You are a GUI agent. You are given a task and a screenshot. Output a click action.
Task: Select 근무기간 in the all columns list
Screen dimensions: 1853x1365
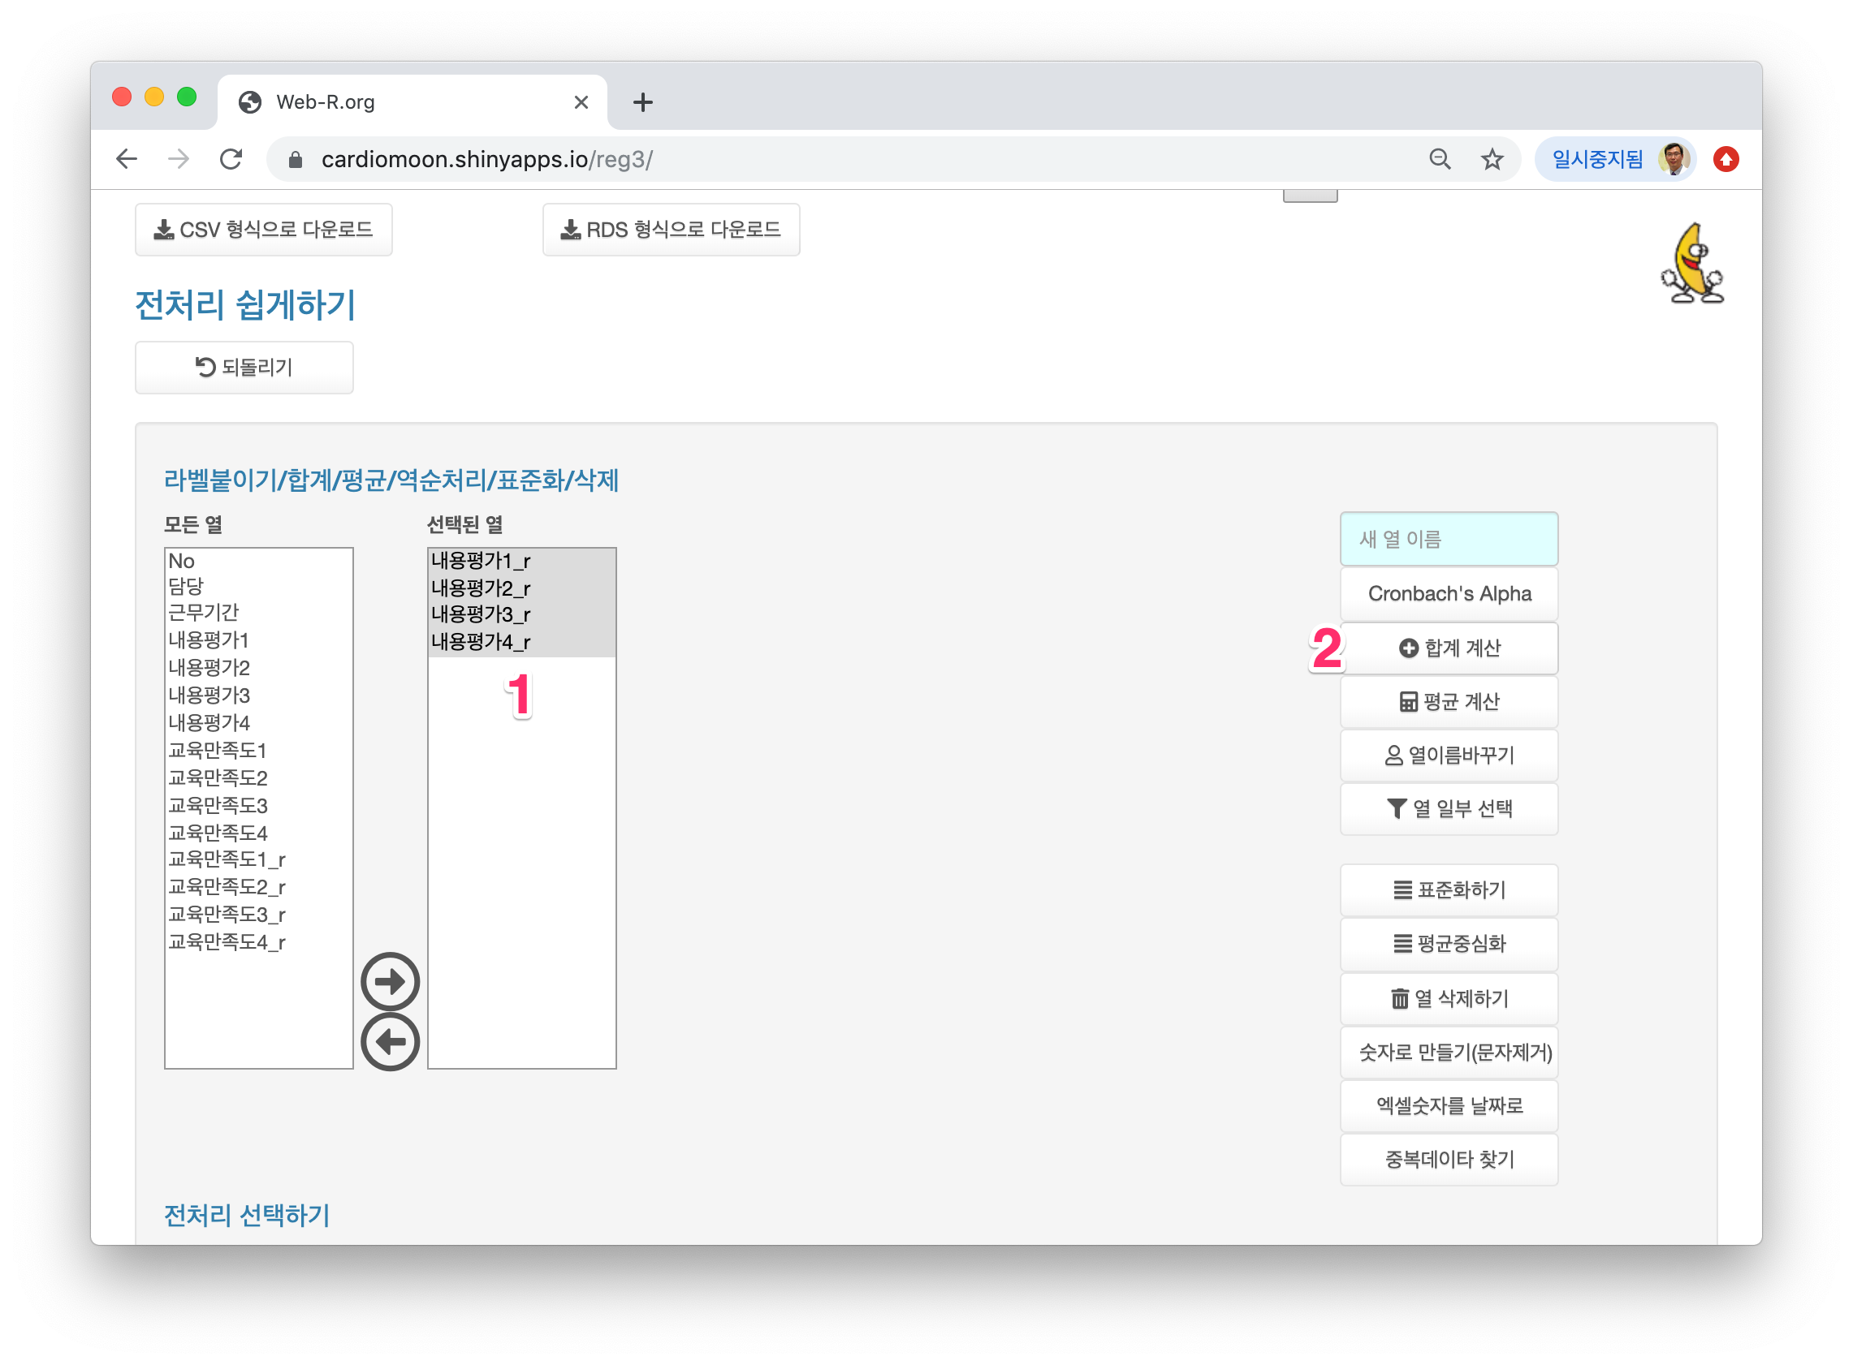pos(204,612)
